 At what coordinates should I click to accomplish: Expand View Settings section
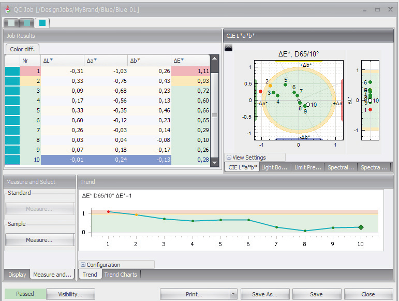pos(229,157)
